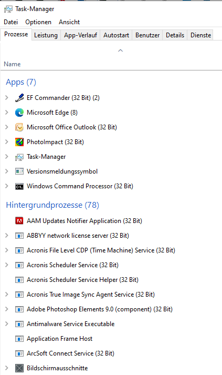222x375 pixels.
Task: Select the Acronis Scheduler Service Helper row
Action: tap(82, 280)
